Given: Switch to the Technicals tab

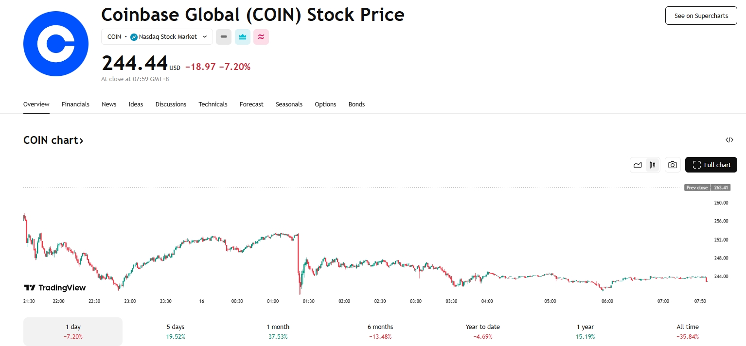Looking at the screenshot, I should tap(213, 104).
